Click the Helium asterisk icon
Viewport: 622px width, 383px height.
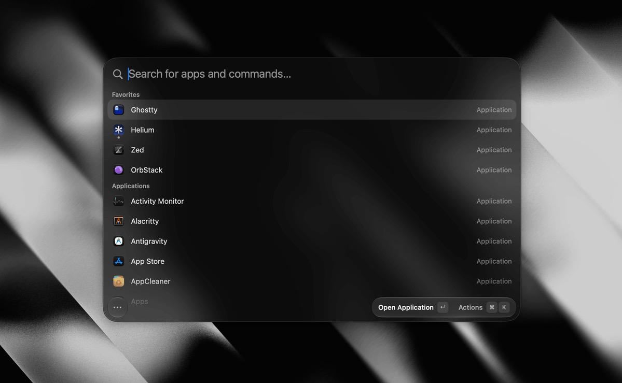[x=118, y=130]
